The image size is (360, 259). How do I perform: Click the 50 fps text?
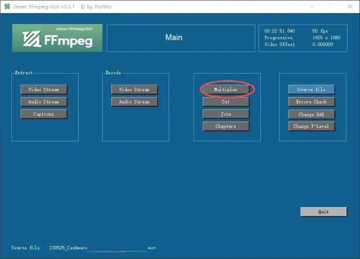pos(320,31)
